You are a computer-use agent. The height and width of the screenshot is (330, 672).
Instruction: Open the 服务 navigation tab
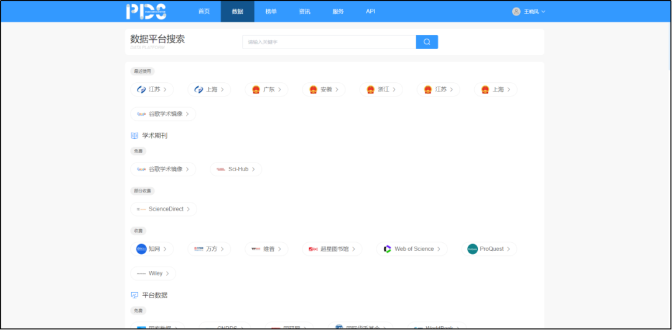(338, 12)
